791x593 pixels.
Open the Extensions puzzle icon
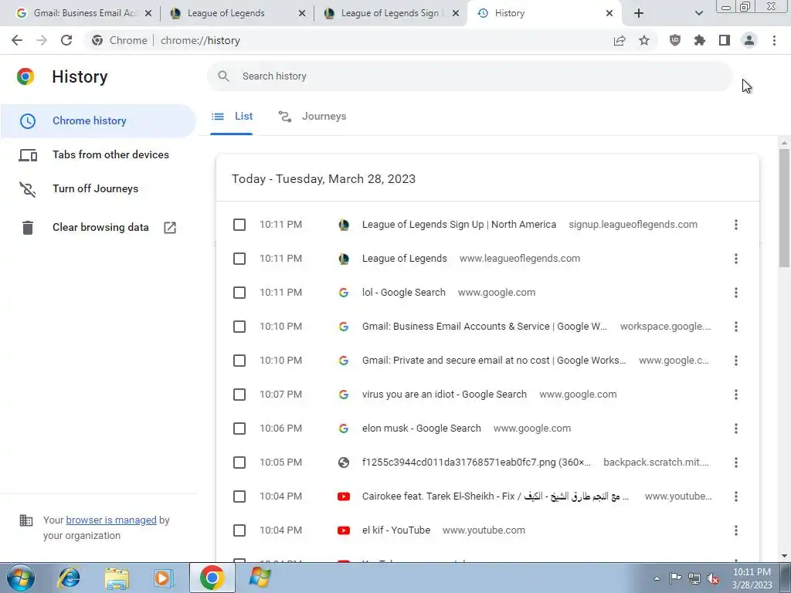click(700, 40)
